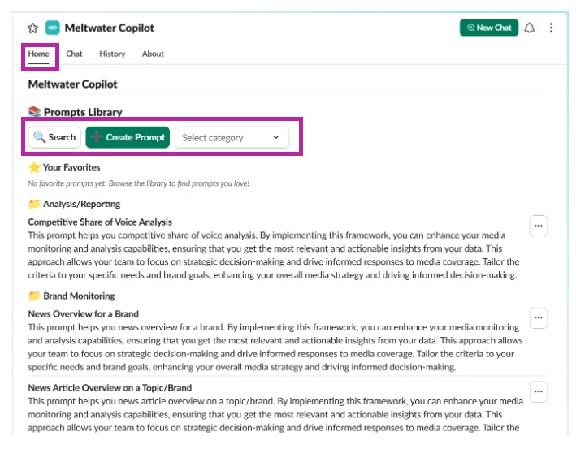Click the Create Prompt button

pyautogui.click(x=128, y=137)
